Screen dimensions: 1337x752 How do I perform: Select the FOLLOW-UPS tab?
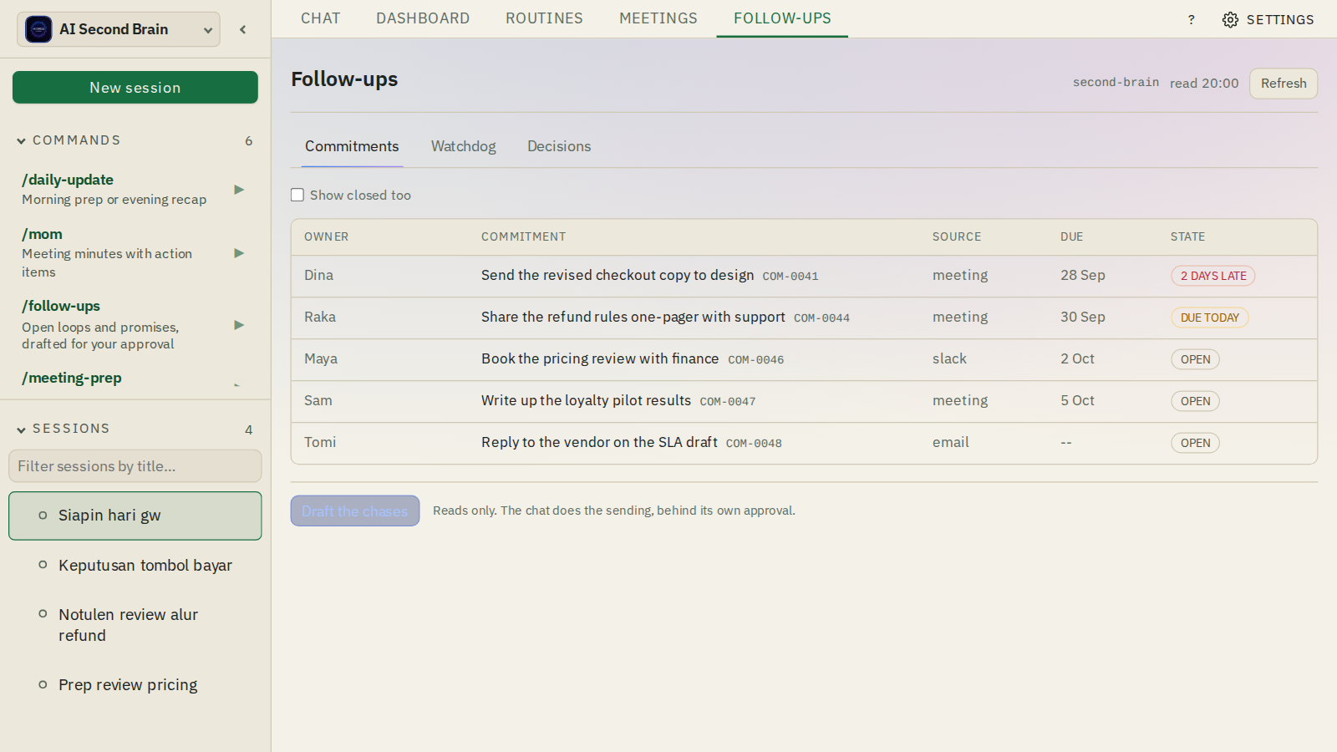click(782, 18)
